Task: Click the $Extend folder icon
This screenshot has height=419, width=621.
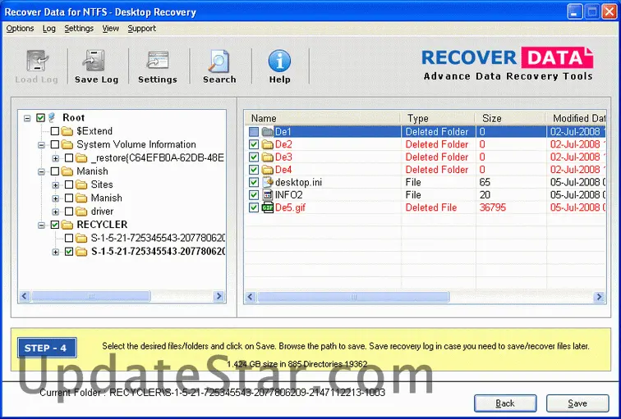Action: coord(67,131)
